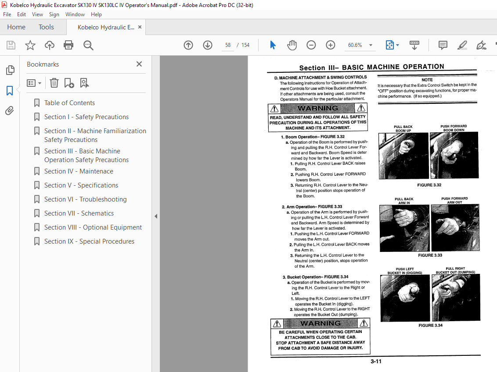Open the View menu

[x=37, y=14]
